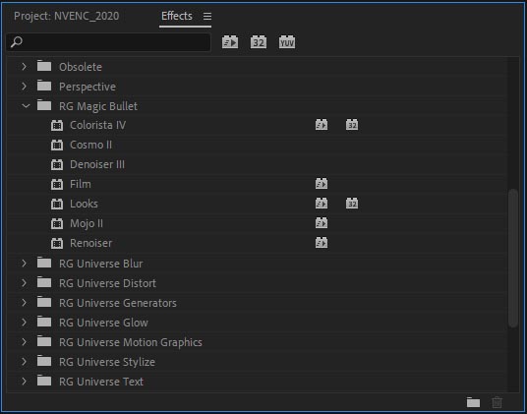Click Colorista IV 32-bit badge
The height and width of the screenshot is (414, 527).
pos(352,125)
